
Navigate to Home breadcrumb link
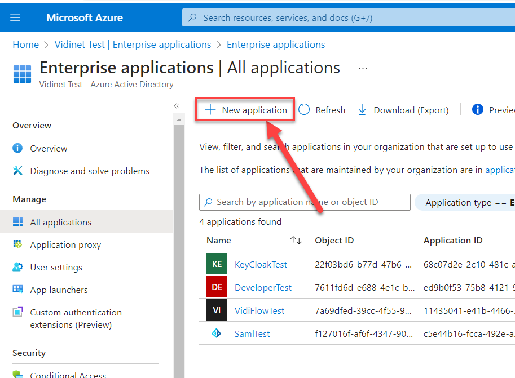click(26, 45)
